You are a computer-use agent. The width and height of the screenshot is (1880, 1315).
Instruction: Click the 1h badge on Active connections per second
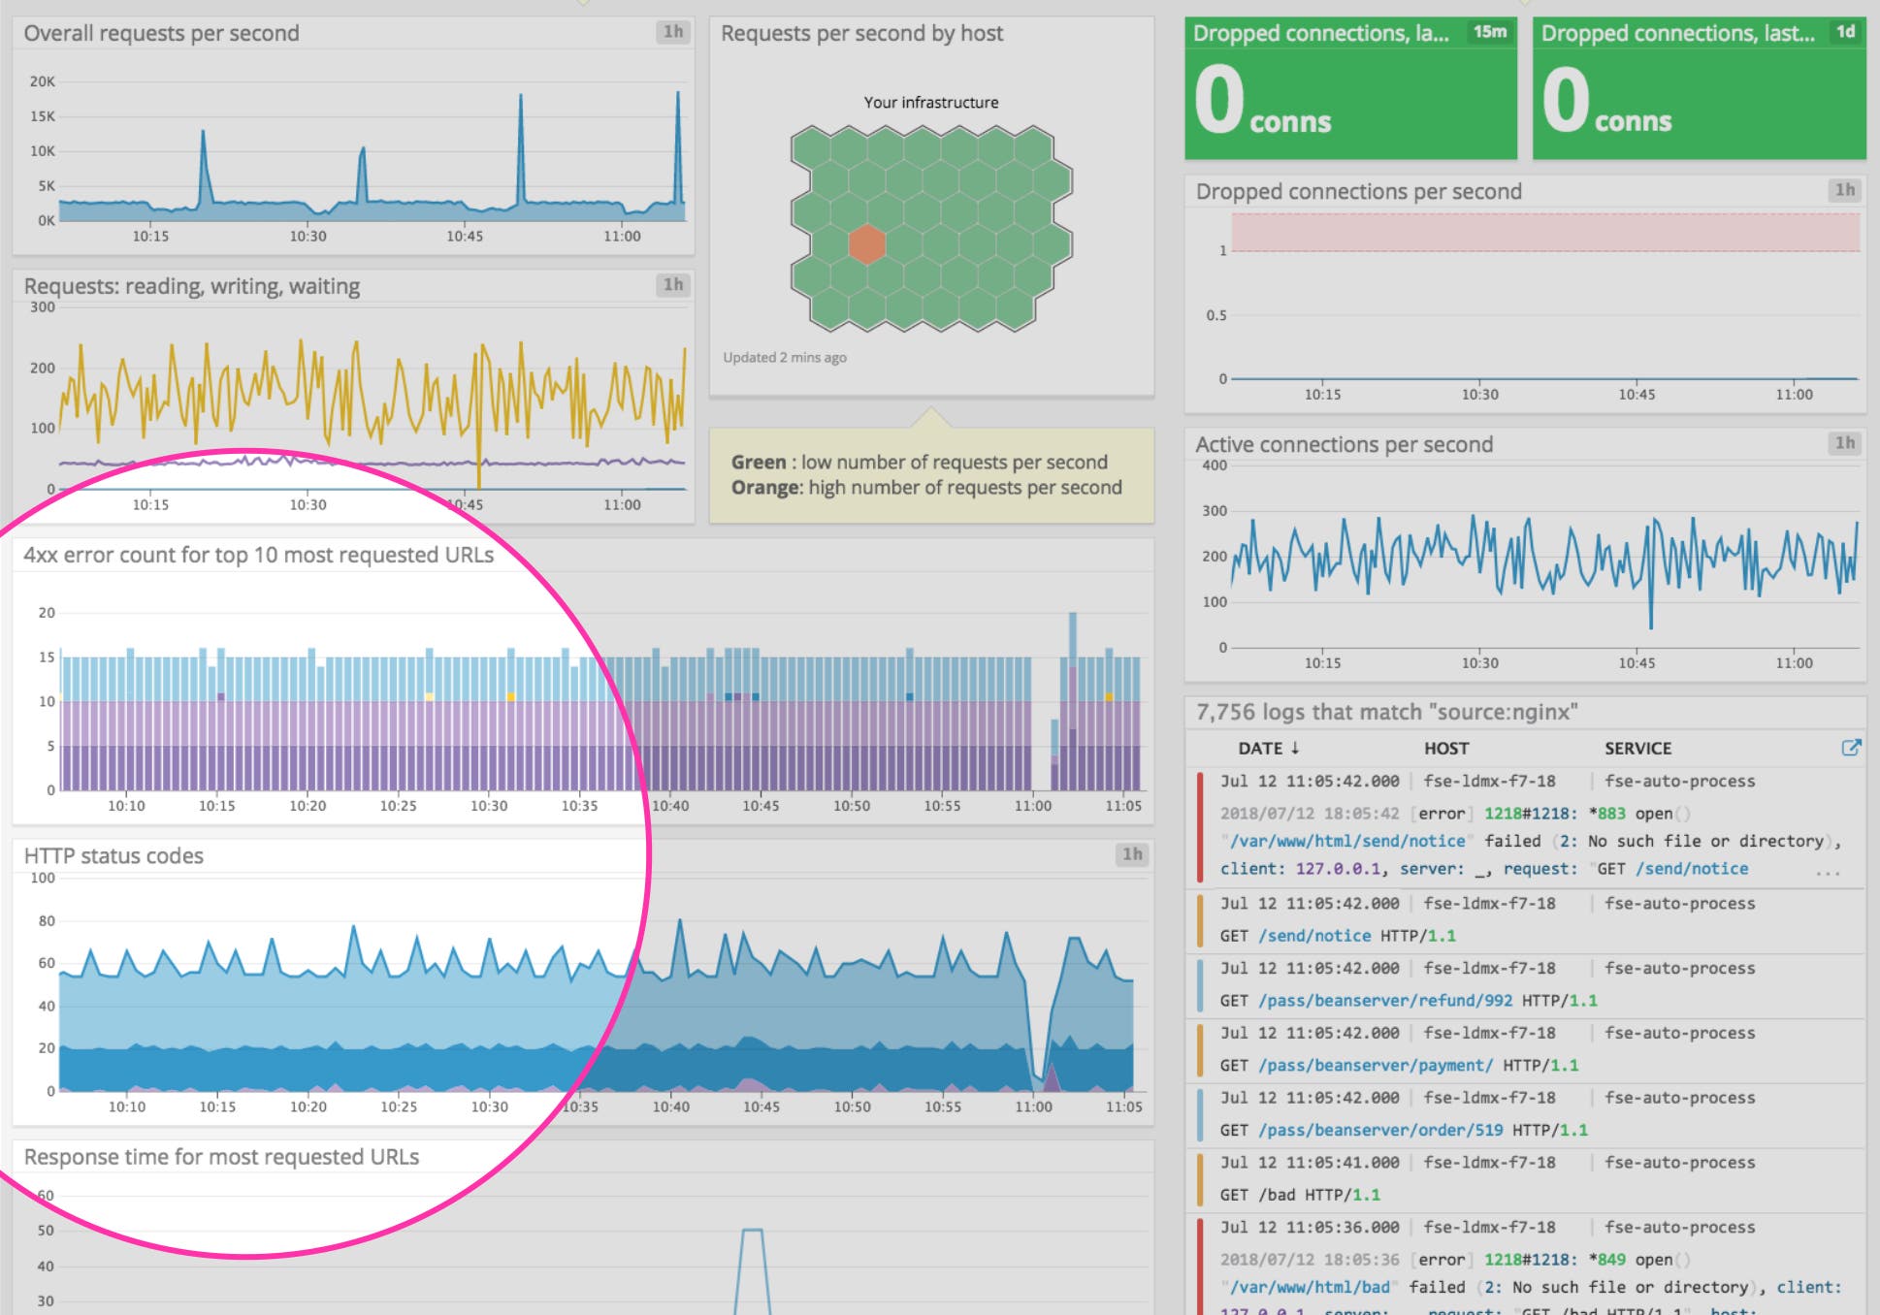[1844, 443]
